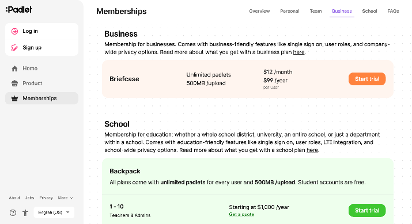Select the Team tab
This screenshot has height=224, width=412.
tap(316, 11)
